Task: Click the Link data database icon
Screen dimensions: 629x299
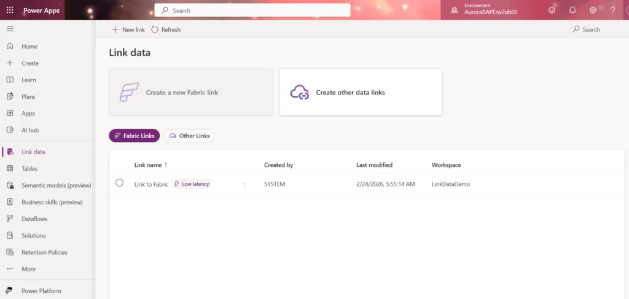Action: (x=10, y=152)
